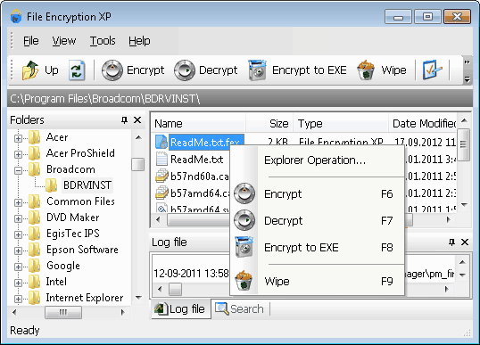Viewport: 480px width, 345px height.
Task: Click the file list scroll down arrow
Action: click(x=464, y=205)
